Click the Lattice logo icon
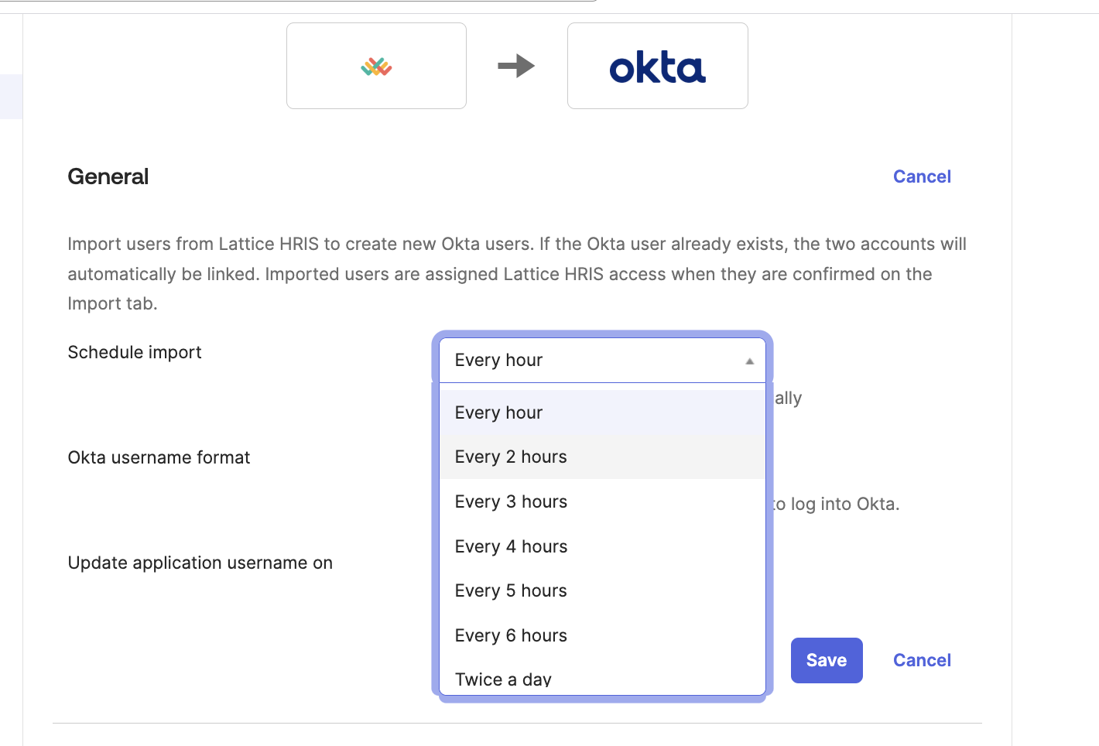1099x746 pixels. tap(376, 67)
